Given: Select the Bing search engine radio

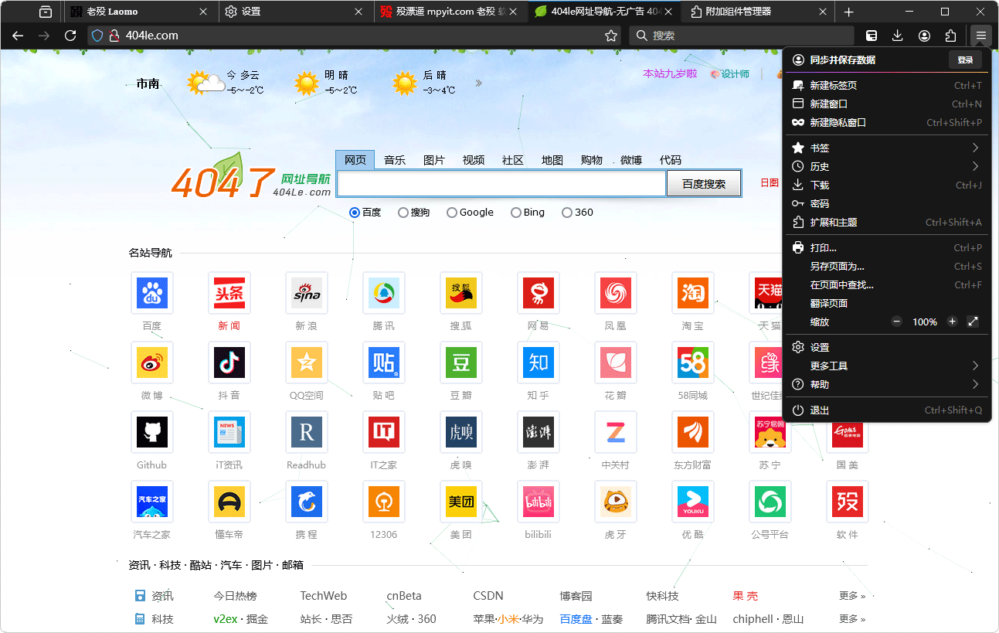Looking at the screenshot, I should coord(516,213).
